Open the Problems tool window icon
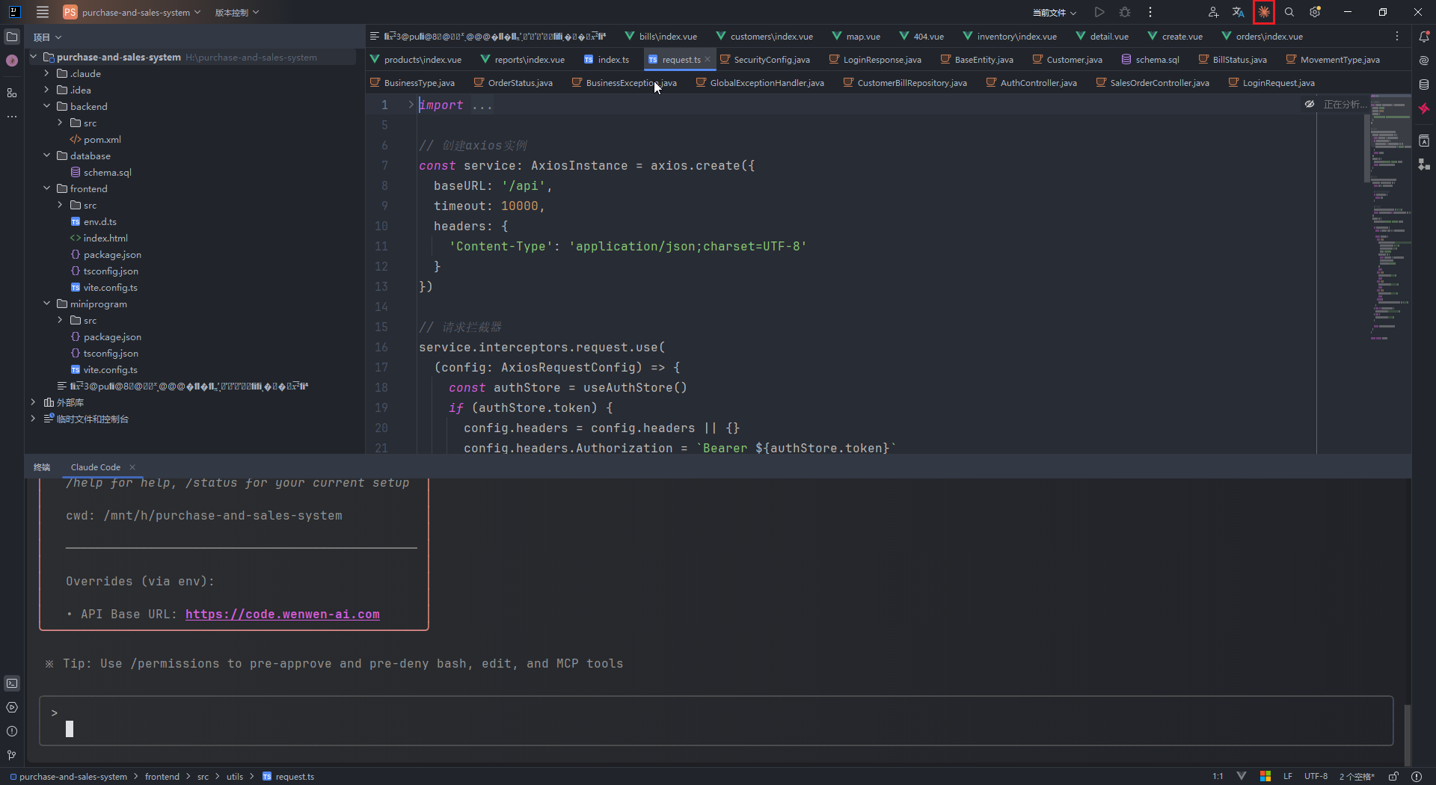This screenshot has width=1436, height=785. [x=12, y=731]
